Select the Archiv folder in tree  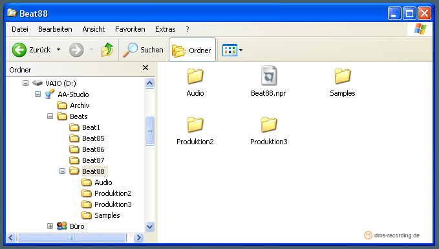click(73, 105)
